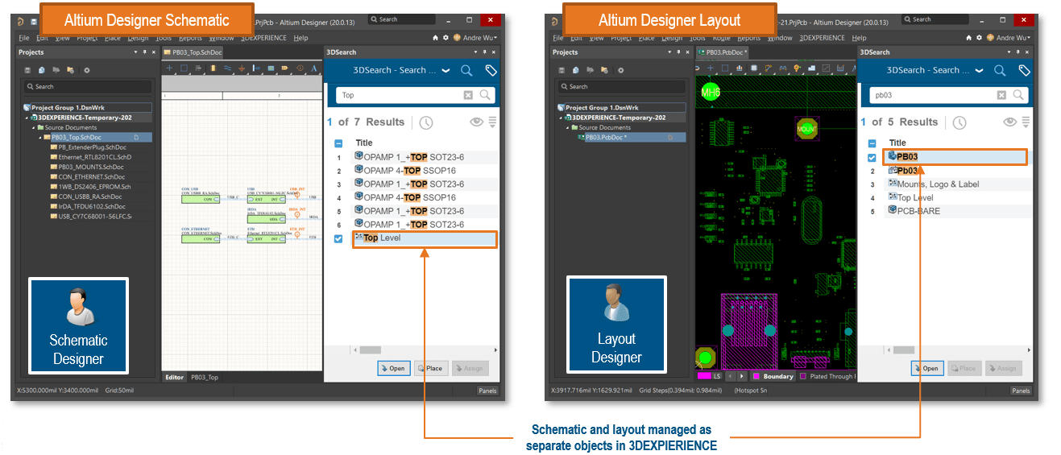
Task: Expand the 3DSearch title chevron in Layout window
Action: click(979, 71)
